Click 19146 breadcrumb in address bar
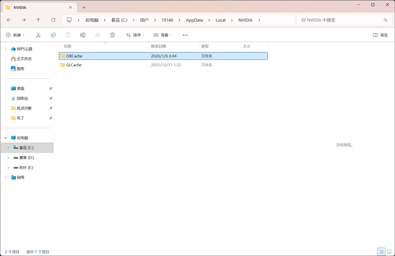 point(167,20)
